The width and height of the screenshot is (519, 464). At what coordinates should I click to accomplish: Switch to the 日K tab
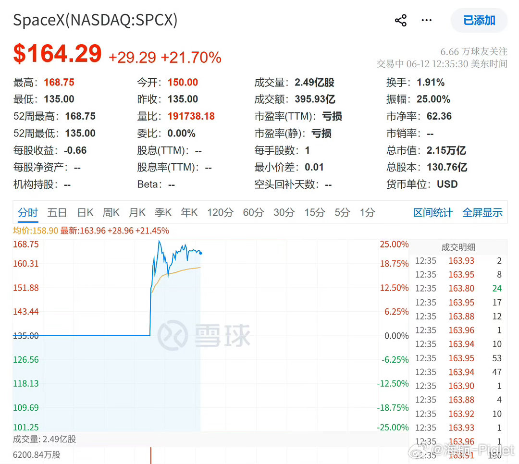(85, 212)
